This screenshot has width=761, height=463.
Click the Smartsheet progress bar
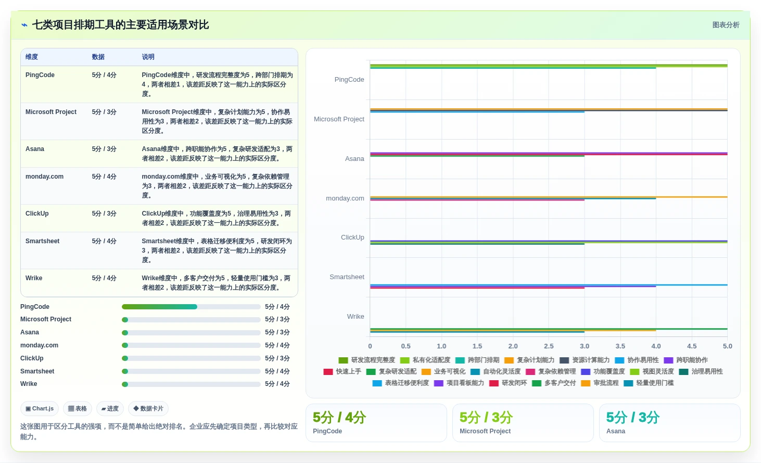click(x=191, y=371)
